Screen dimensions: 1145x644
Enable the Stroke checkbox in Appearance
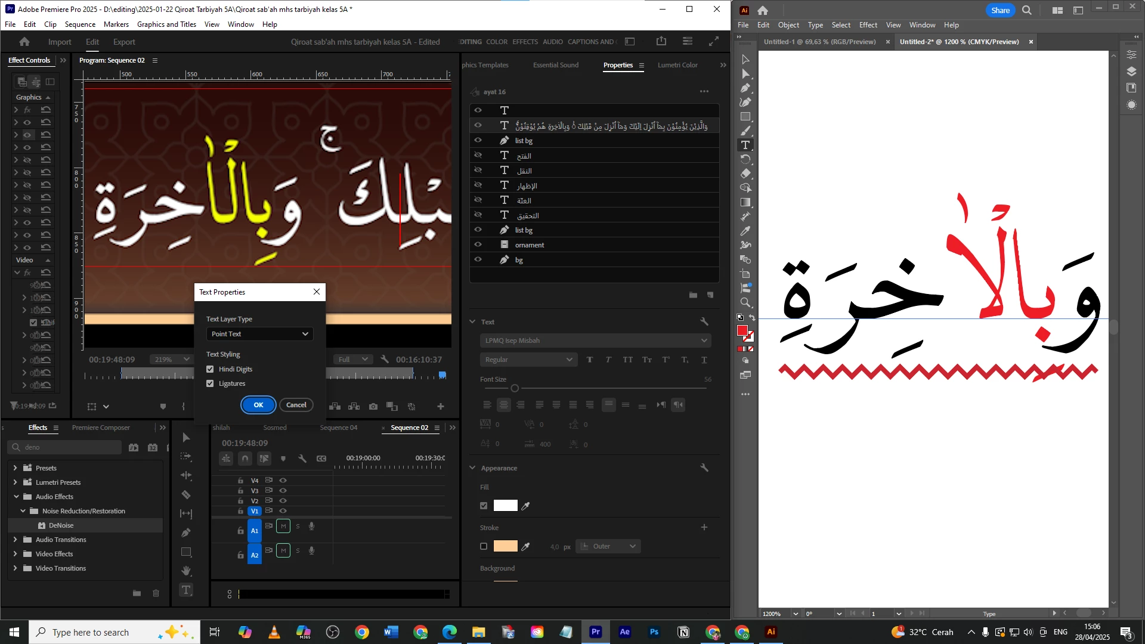(484, 546)
